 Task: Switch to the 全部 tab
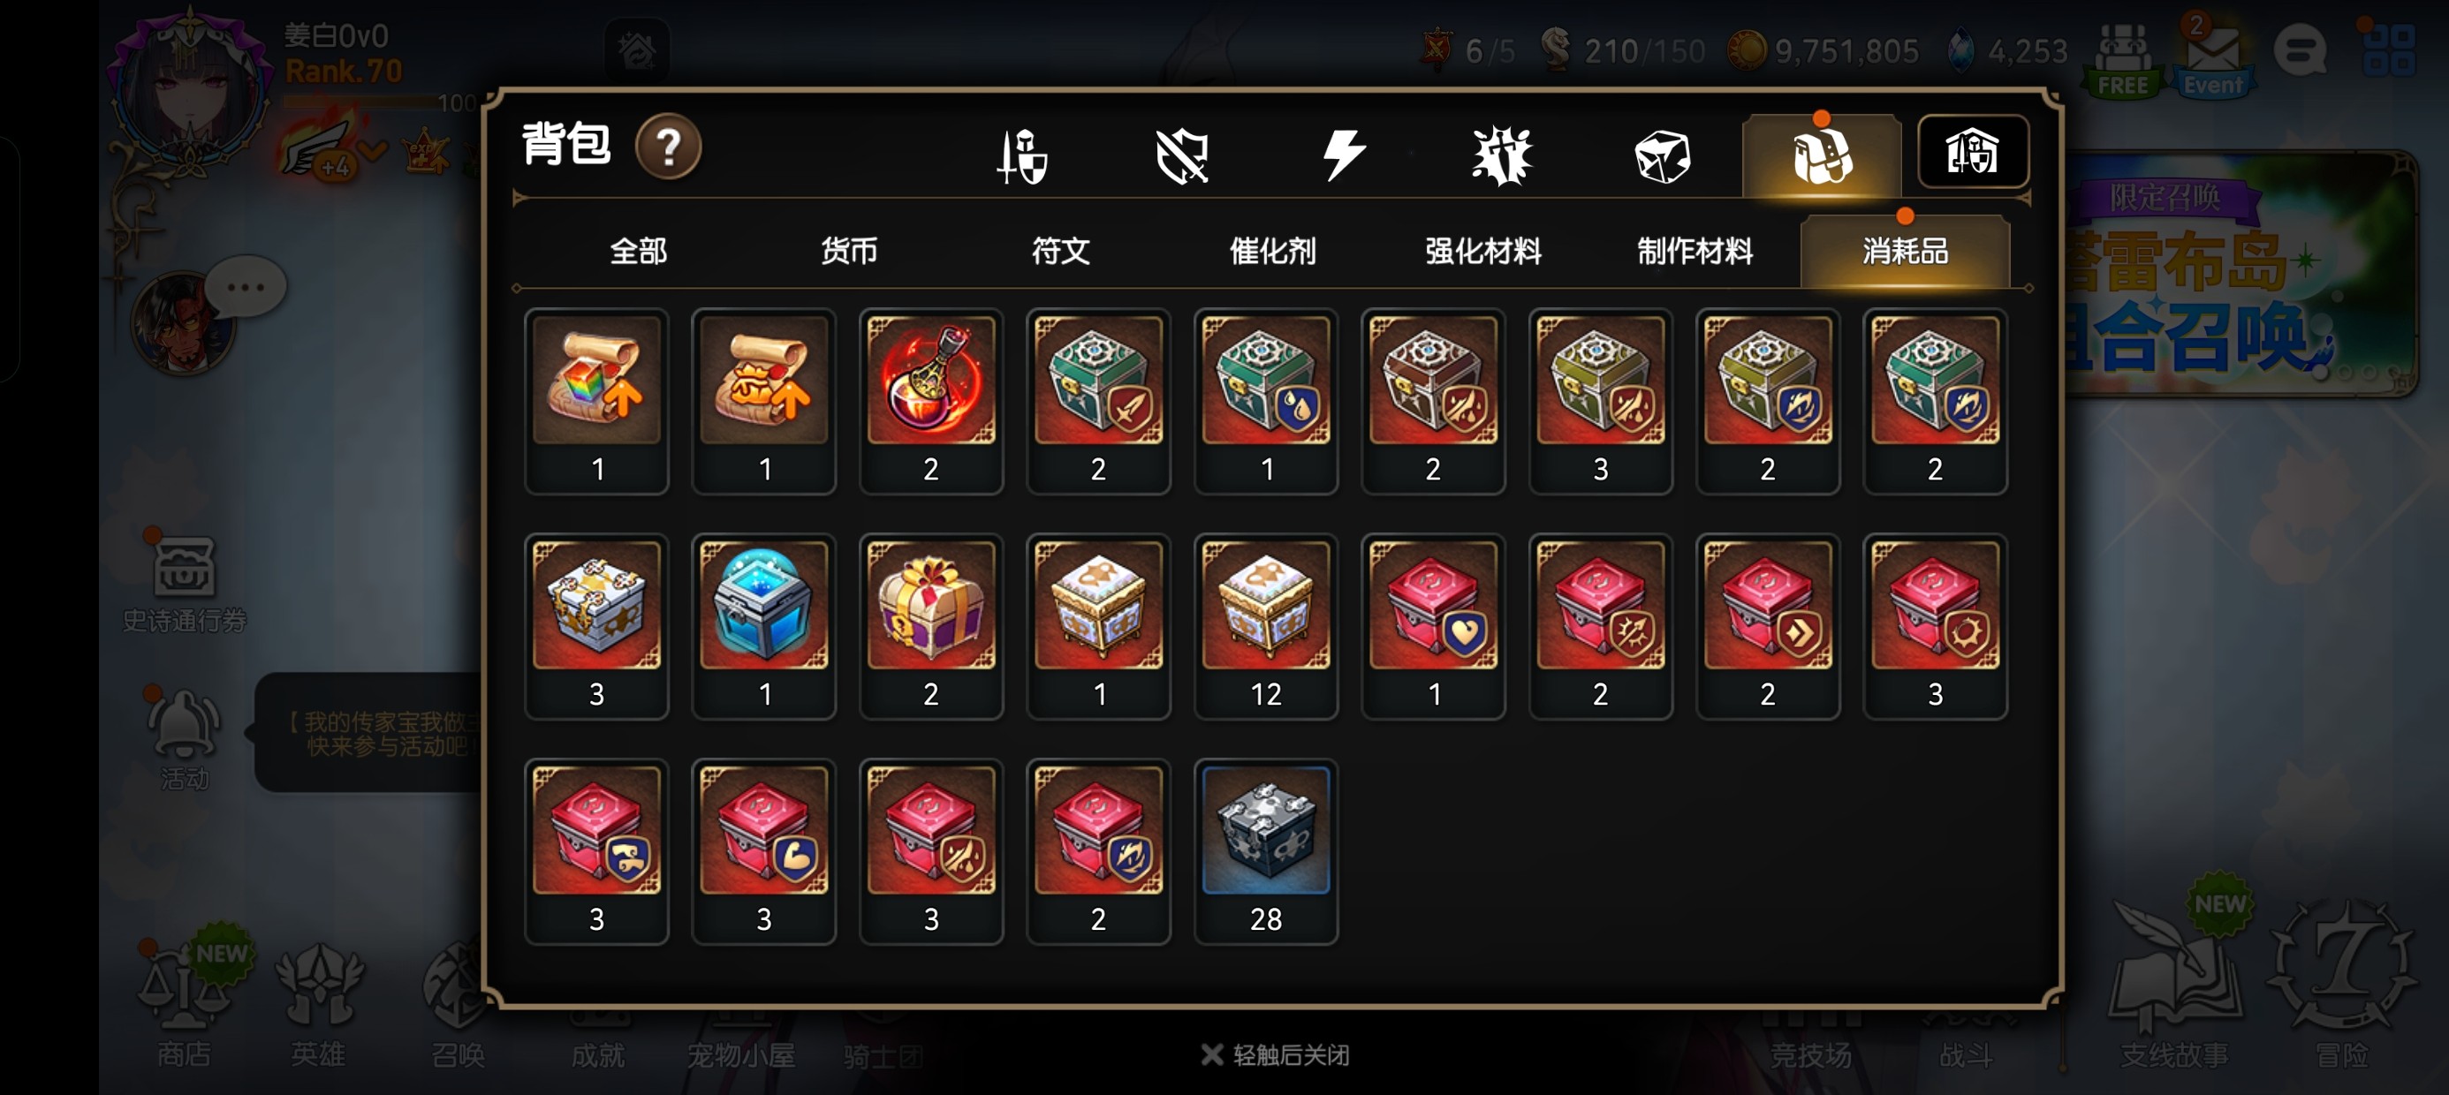[x=638, y=251]
